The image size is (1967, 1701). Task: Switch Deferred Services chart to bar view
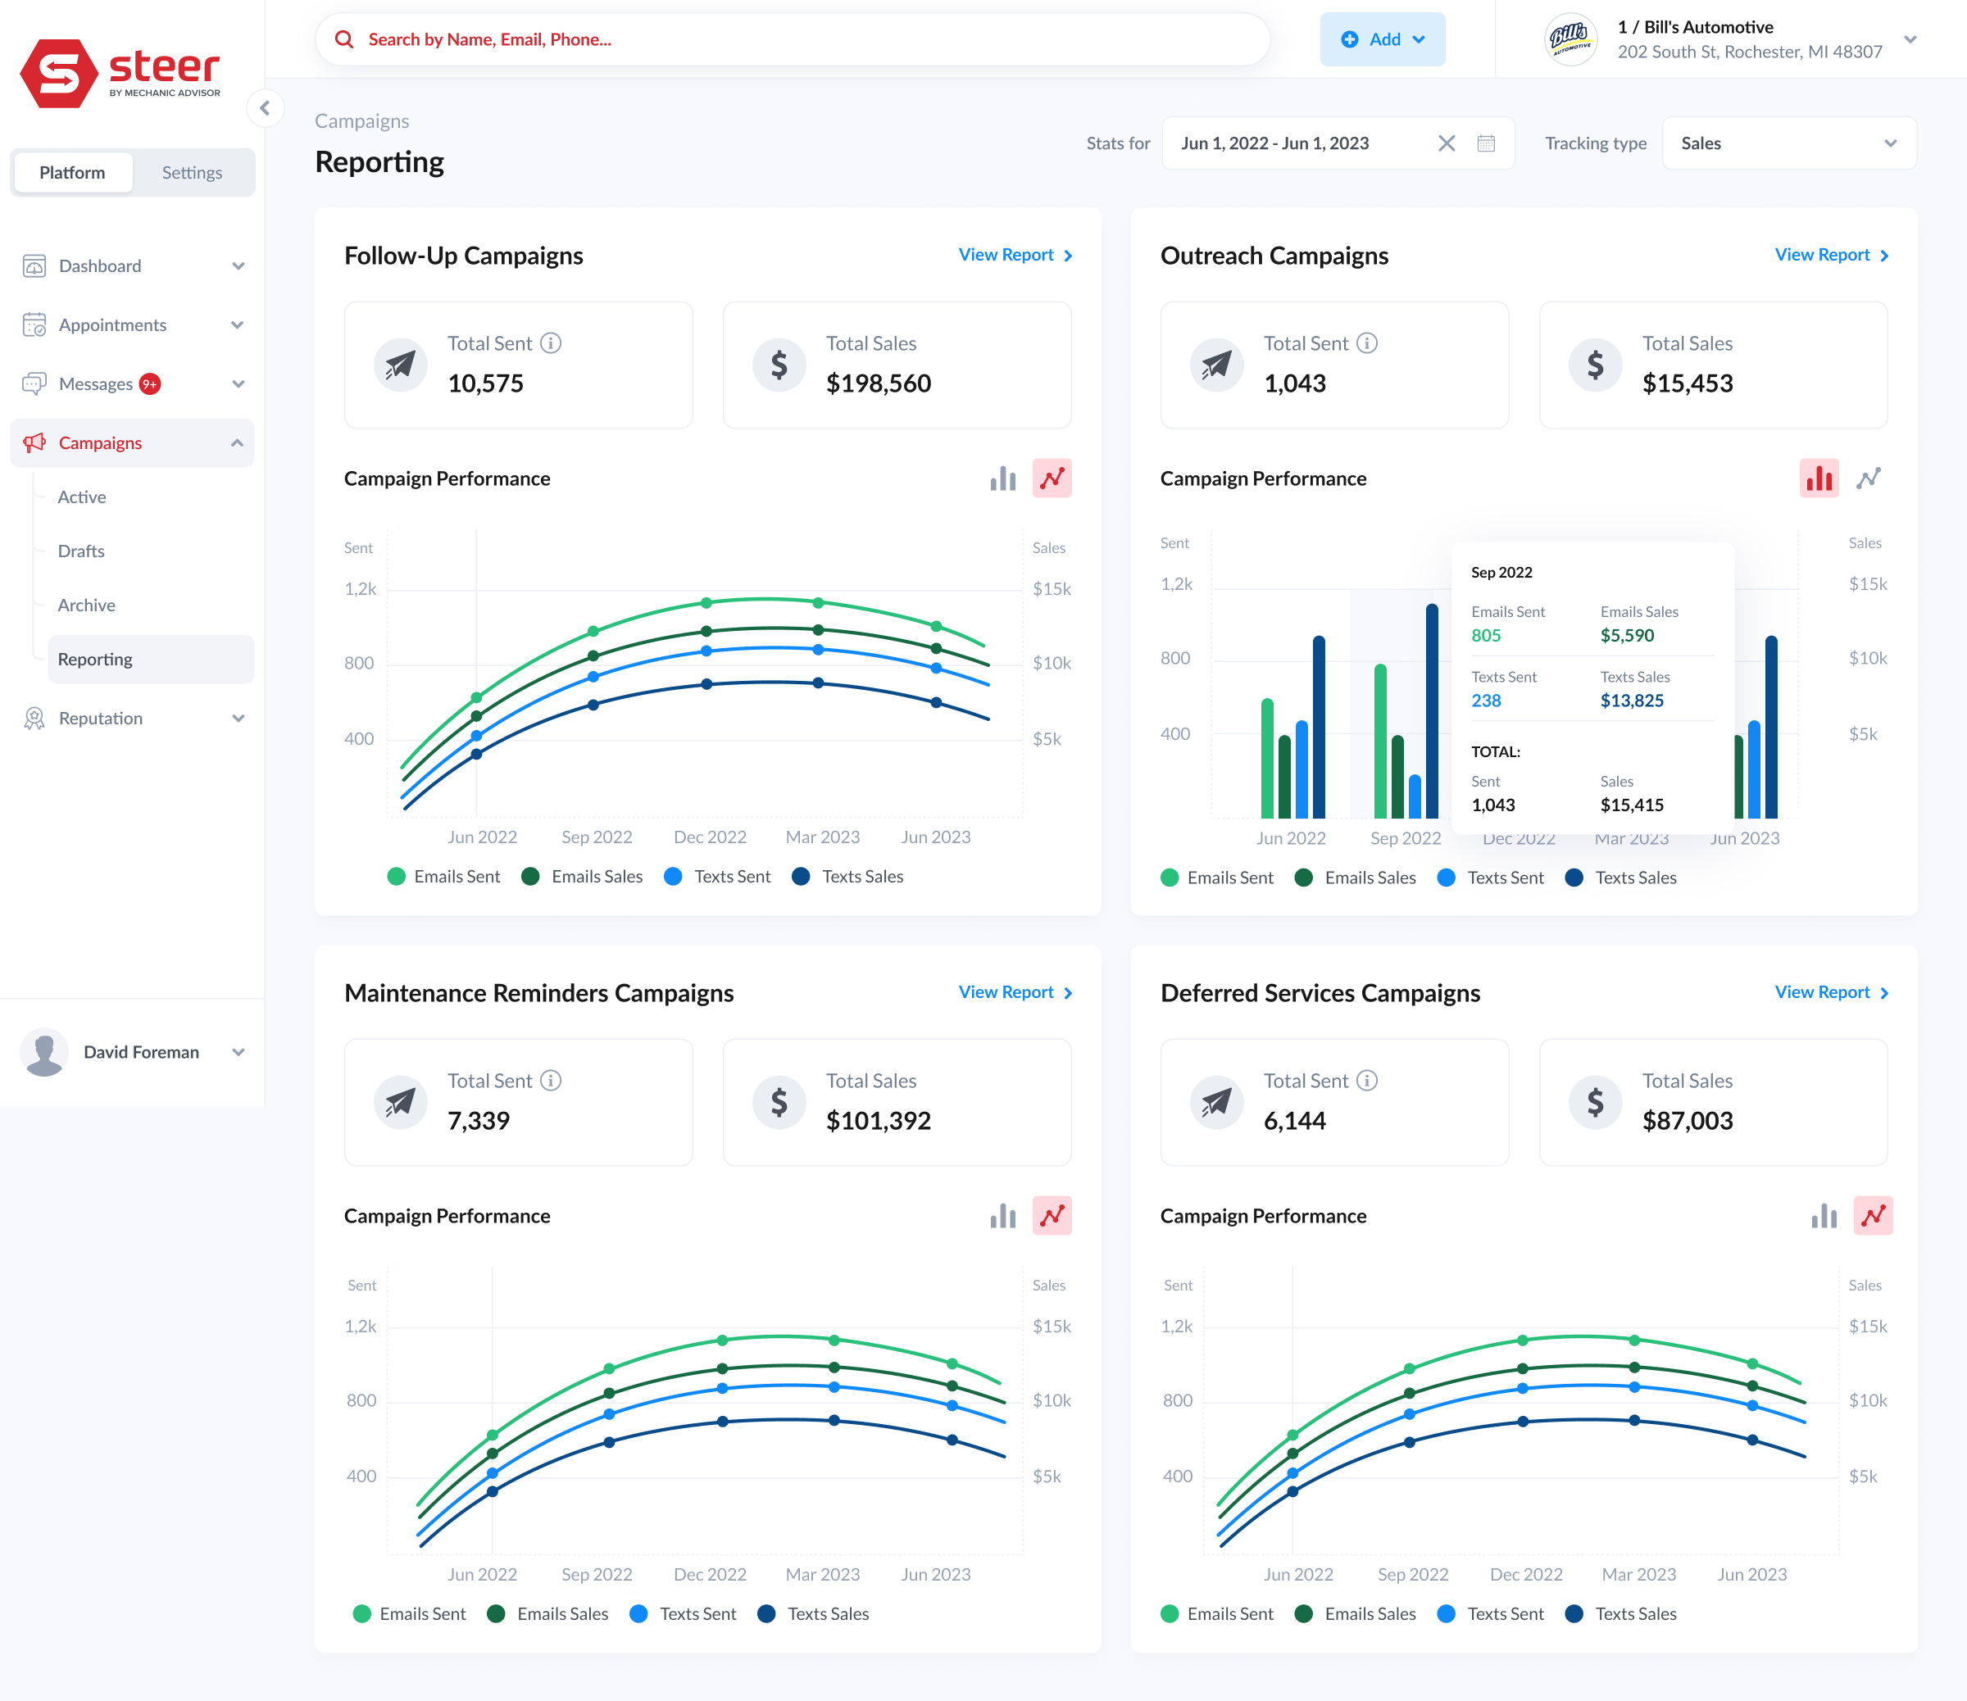click(1823, 1216)
